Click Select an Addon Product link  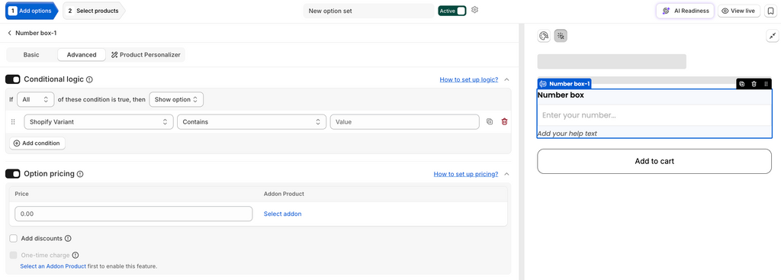tap(53, 266)
